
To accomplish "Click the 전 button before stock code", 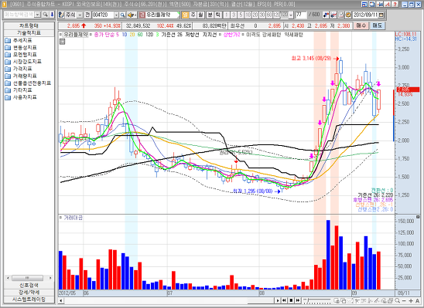I will 87,15.
